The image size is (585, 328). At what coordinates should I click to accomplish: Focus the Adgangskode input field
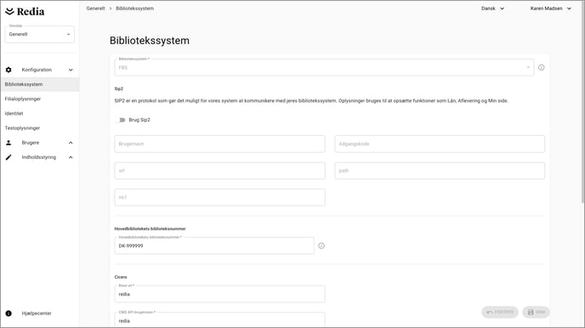(440, 144)
